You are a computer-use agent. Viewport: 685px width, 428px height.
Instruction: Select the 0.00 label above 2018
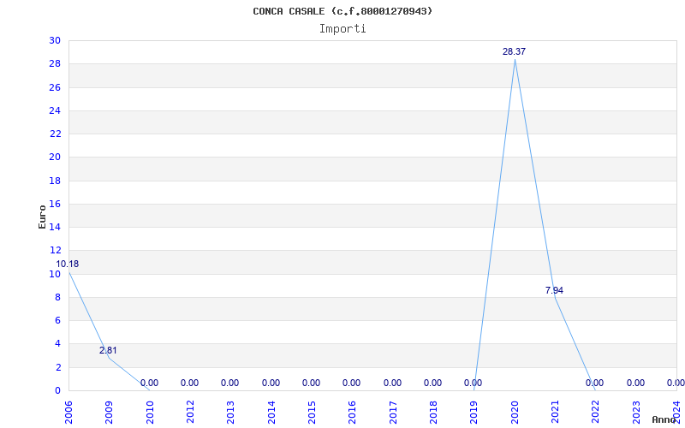(x=432, y=383)
